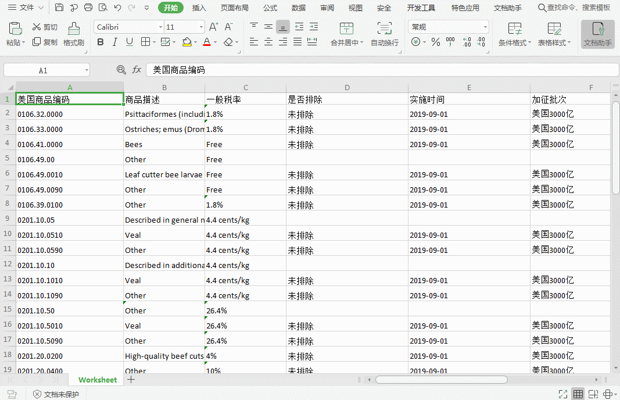
Task: Increase decimal places
Action: point(467,42)
